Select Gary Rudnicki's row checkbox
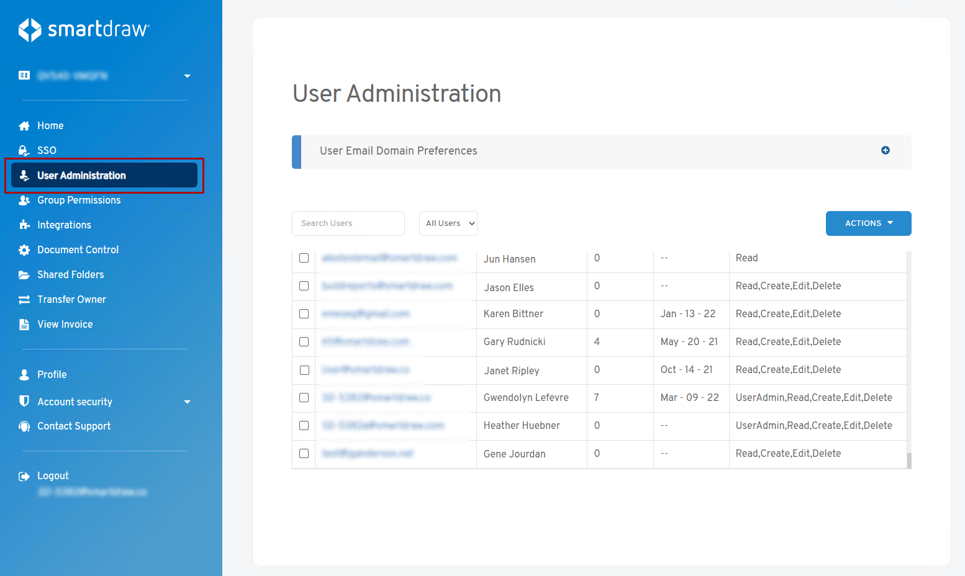Viewport: 965px width, 576px height. [304, 342]
